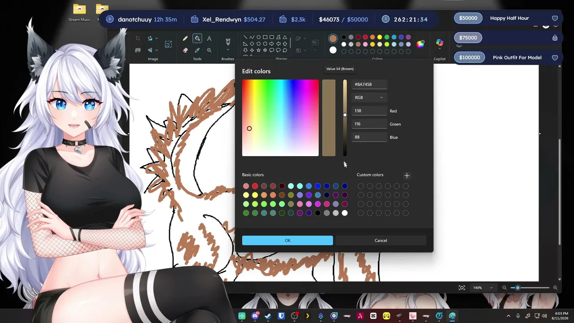Open the 140% zoom level dropdown
The width and height of the screenshot is (574, 323).
(x=484, y=288)
